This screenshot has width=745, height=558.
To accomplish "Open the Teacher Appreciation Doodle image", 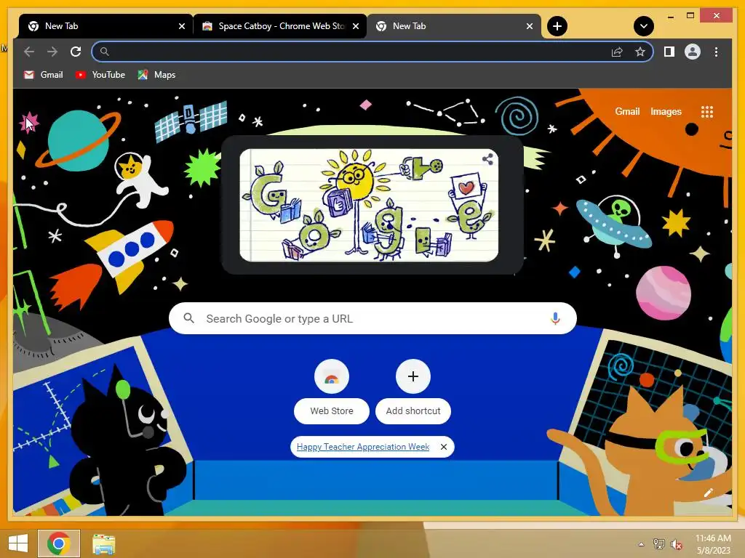I will click(369, 205).
